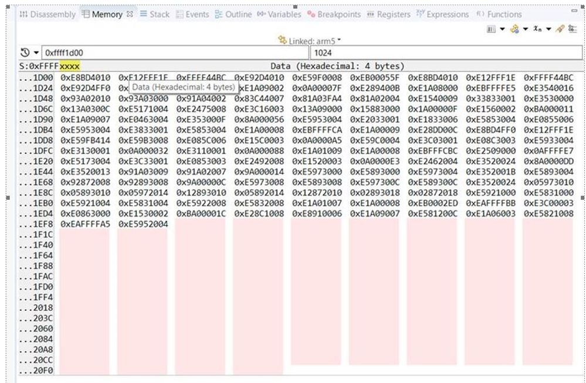
Task: Click the ...1EF8 address row label
Action: coord(36,224)
